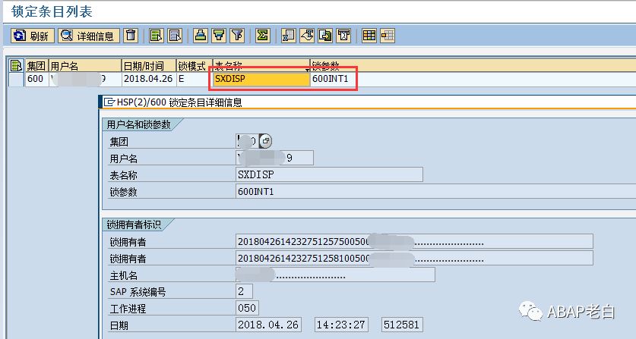Screen dimensions: 636x339
Task: Click the 工作进程 field showing 050
Action: [x=247, y=308]
